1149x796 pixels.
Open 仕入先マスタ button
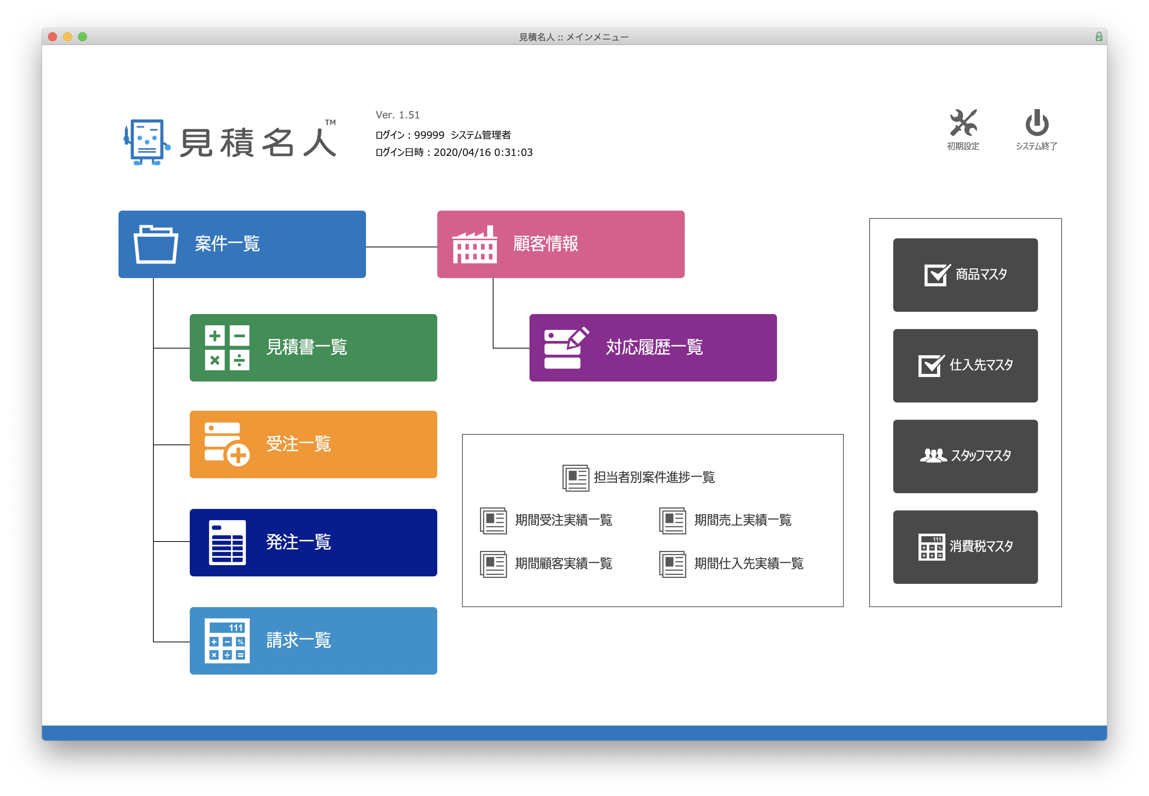(965, 365)
